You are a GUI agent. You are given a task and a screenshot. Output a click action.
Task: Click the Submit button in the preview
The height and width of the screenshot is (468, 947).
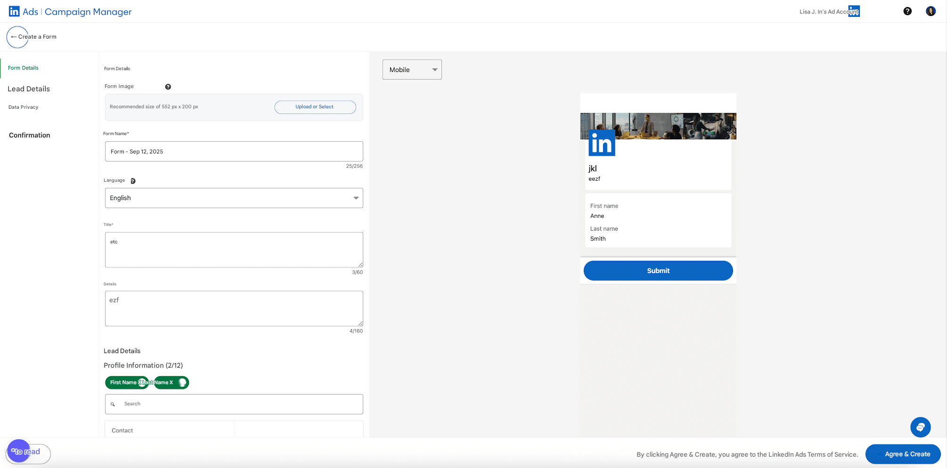coord(658,271)
